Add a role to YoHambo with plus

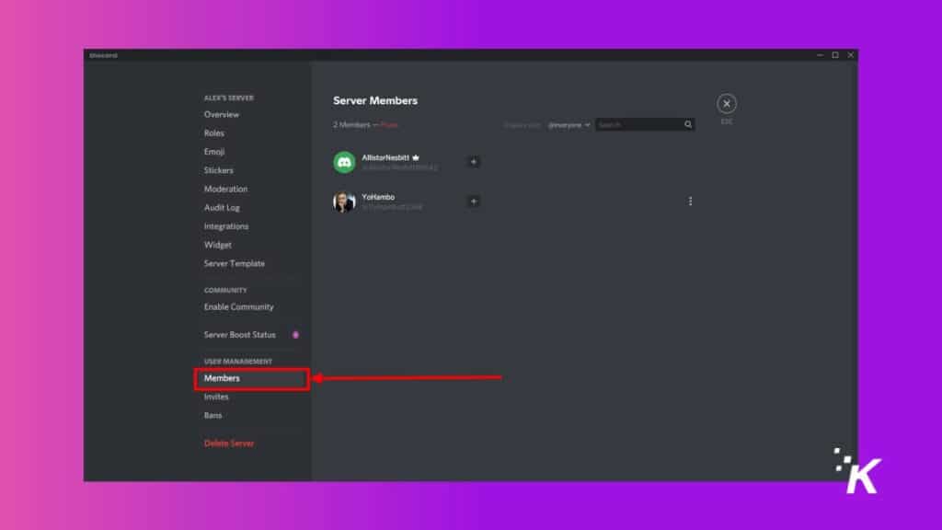pos(474,202)
